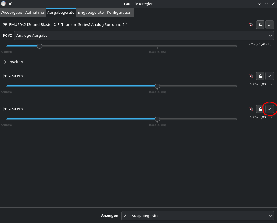Open the application menu icon in title bar

[3, 4]
